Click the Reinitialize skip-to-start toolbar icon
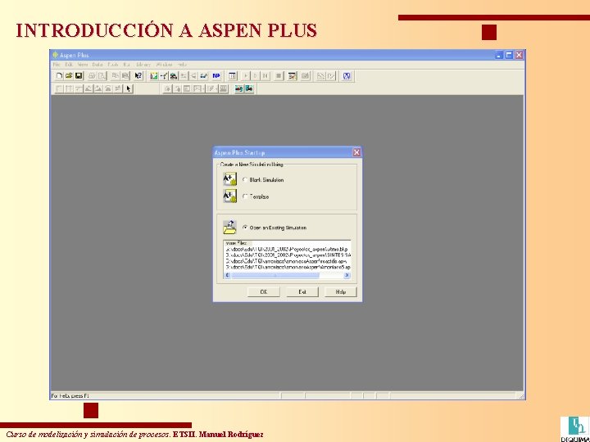Viewport: 590px width, 442px height. pyautogui.click(x=265, y=76)
